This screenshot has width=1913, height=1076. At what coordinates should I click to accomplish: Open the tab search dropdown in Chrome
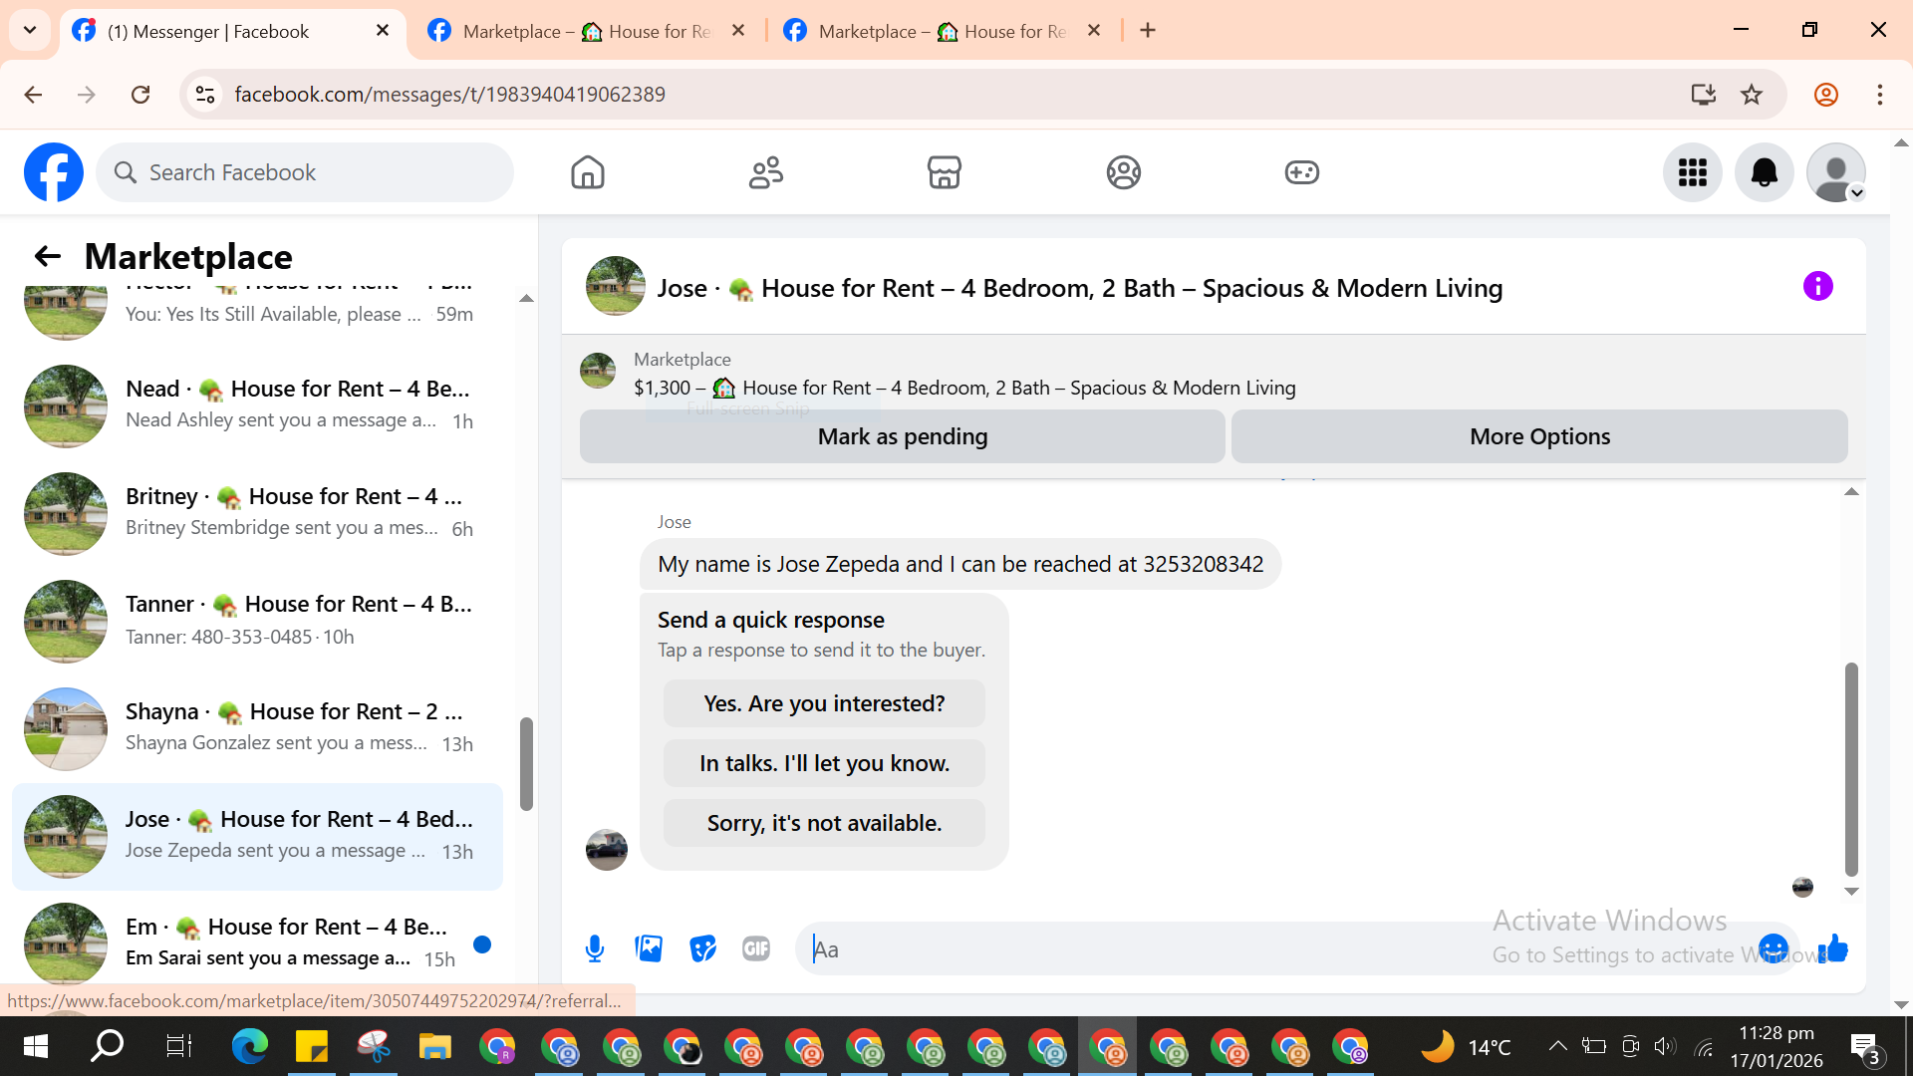[x=30, y=30]
